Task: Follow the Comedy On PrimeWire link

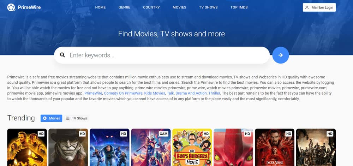Action: [123, 93]
